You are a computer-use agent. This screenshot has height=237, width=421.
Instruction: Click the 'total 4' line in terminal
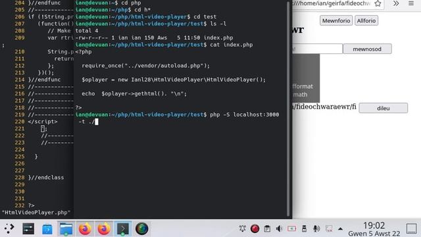pyautogui.click(x=87, y=31)
